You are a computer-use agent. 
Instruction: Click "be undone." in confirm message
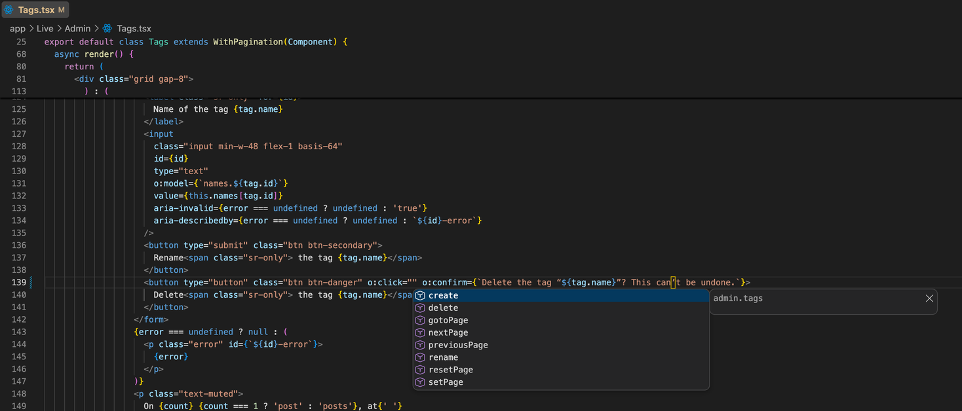tap(711, 283)
